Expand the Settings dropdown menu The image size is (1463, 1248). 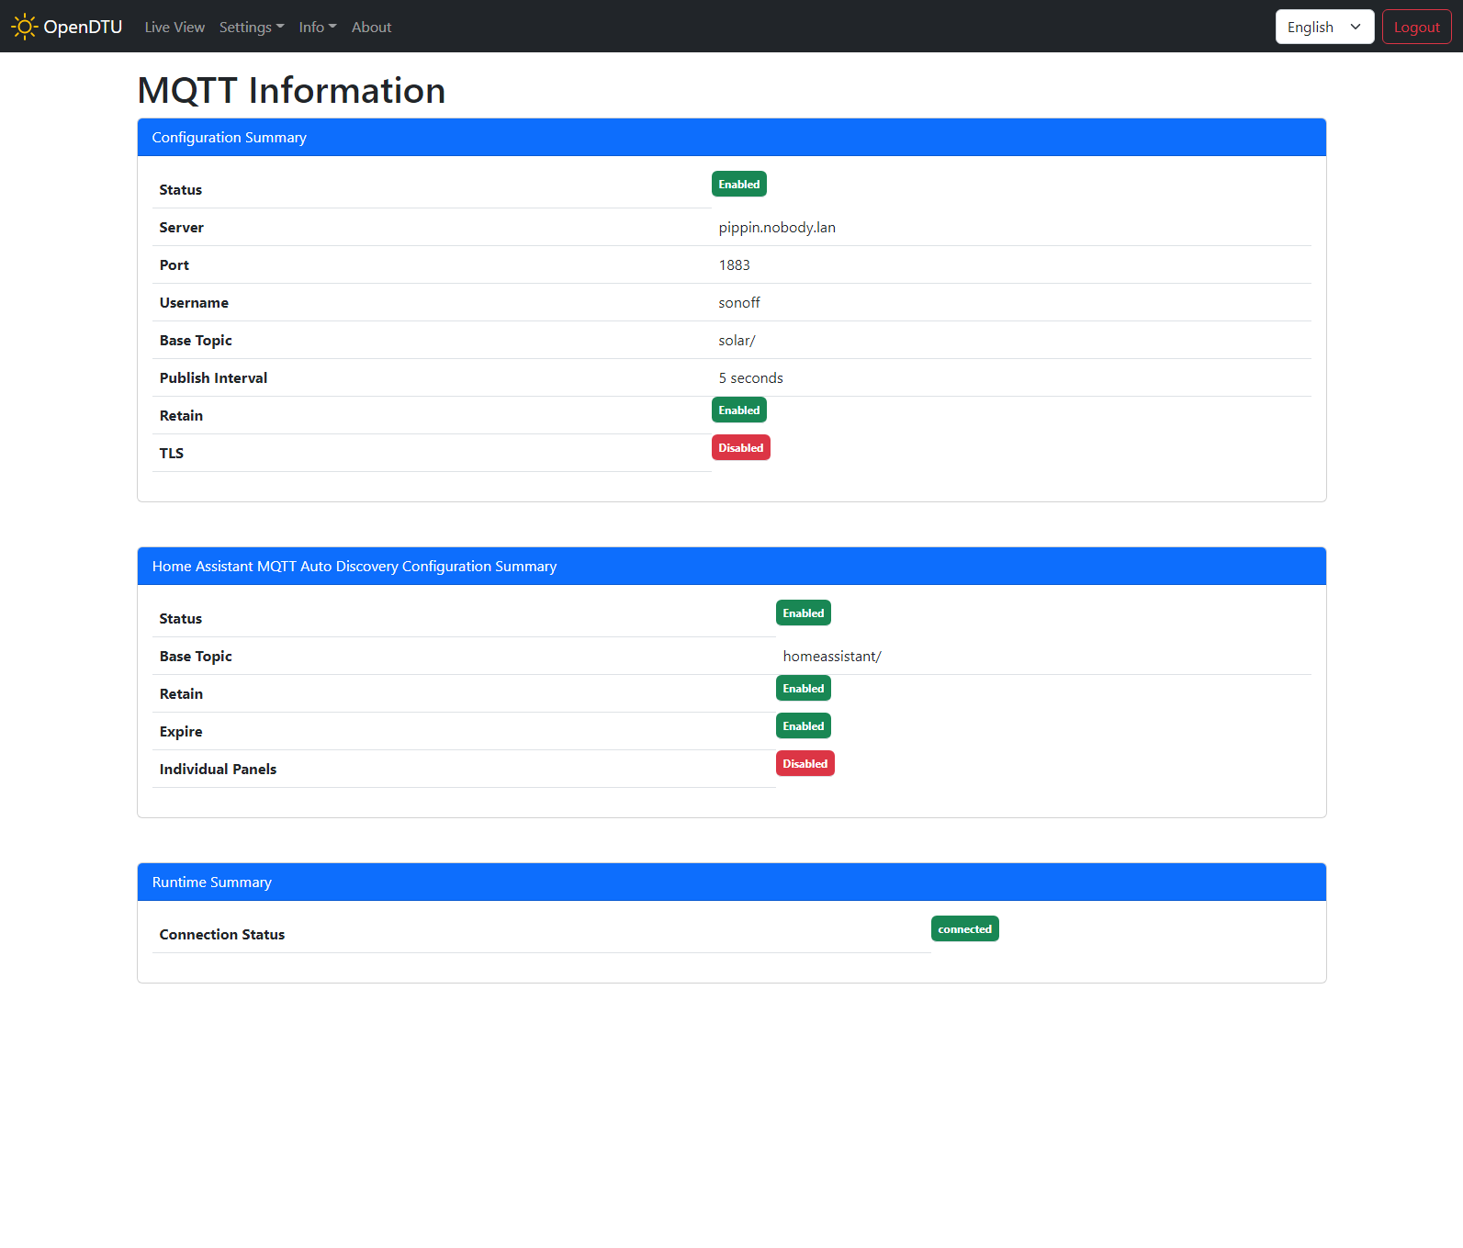(251, 28)
